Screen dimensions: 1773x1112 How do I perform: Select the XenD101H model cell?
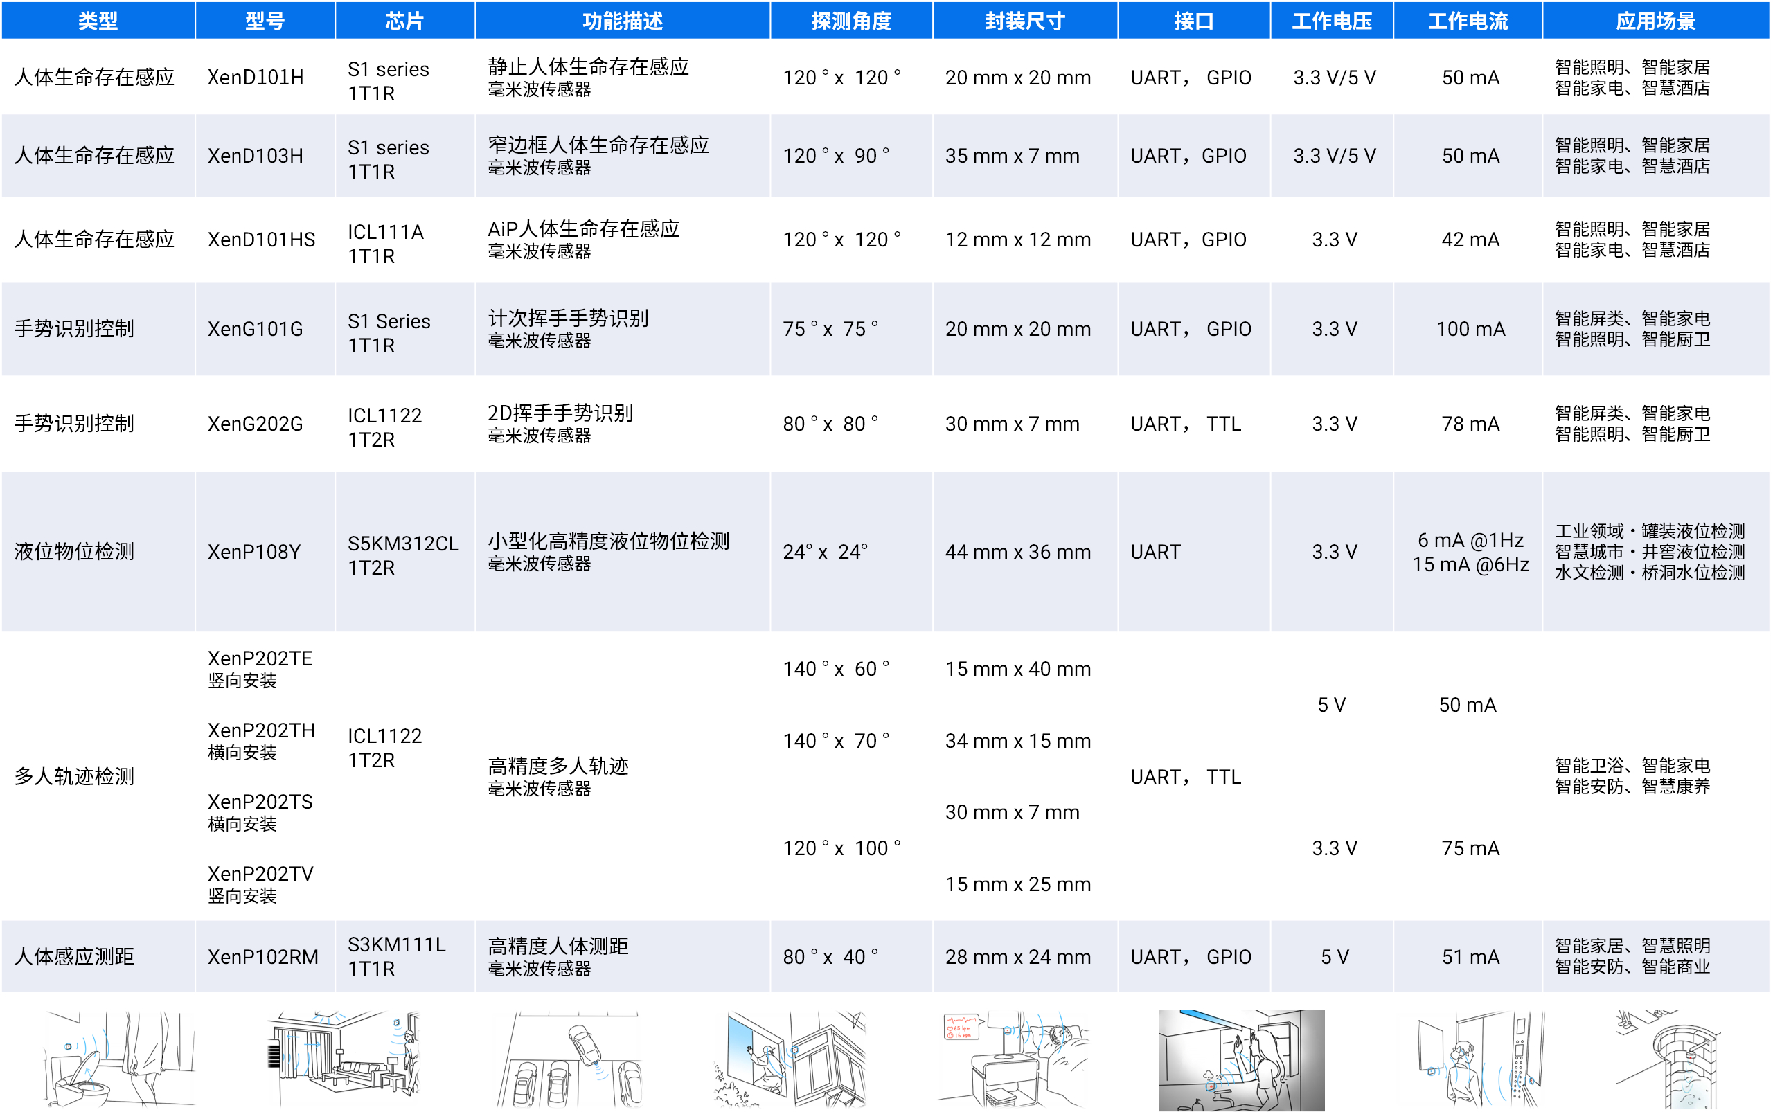pyautogui.click(x=256, y=78)
